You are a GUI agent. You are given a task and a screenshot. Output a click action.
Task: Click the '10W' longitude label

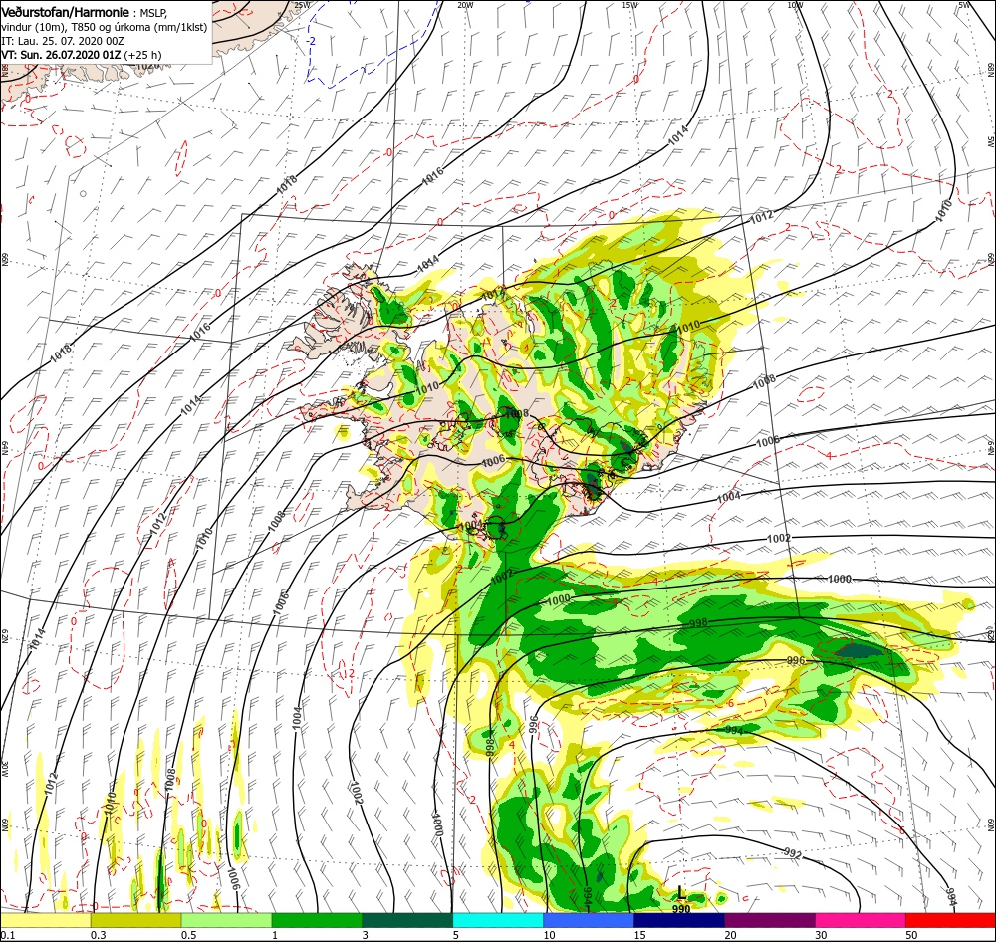pyautogui.click(x=795, y=4)
